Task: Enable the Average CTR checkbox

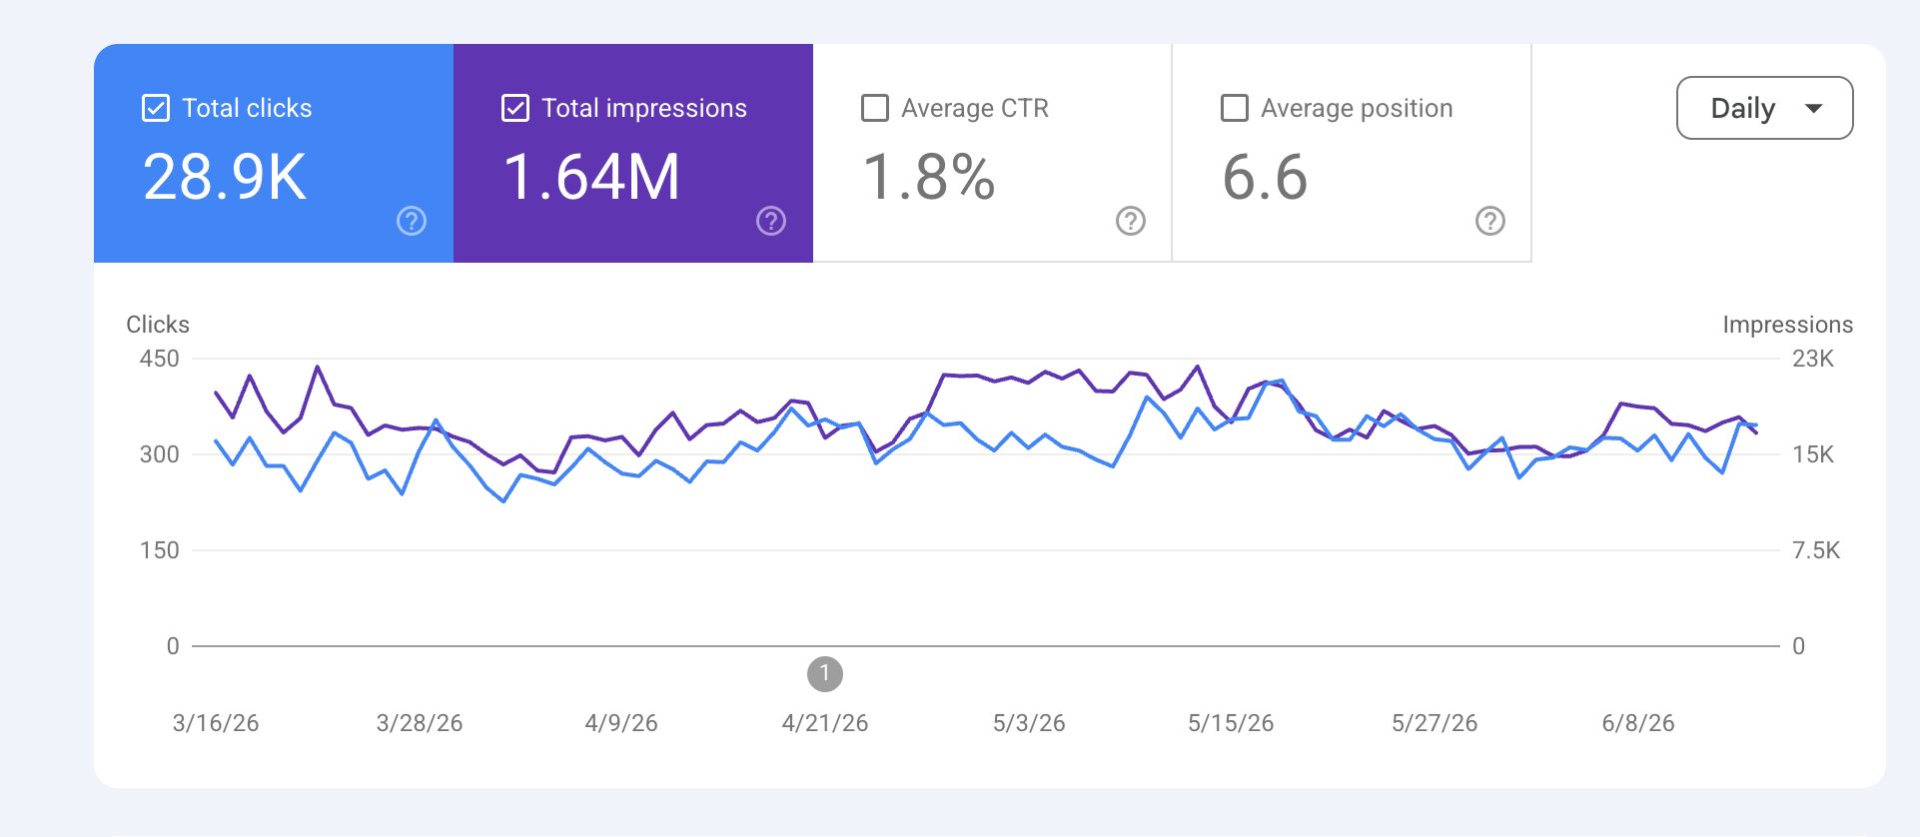Action: coord(875,108)
